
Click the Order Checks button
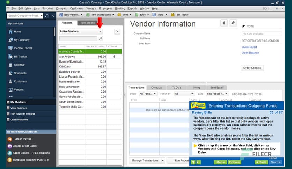click(x=252, y=68)
